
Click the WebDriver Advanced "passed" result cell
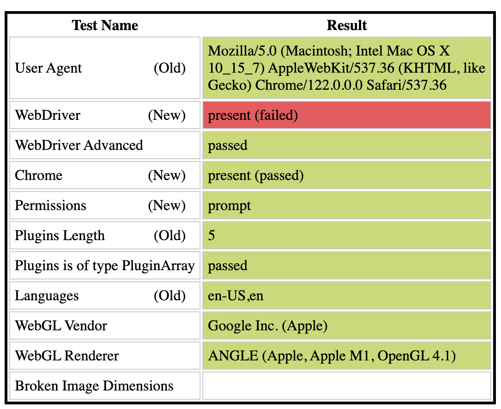click(x=346, y=145)
